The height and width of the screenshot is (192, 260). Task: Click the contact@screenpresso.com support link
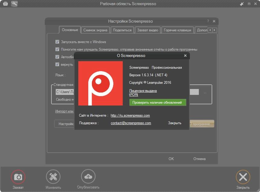(x=131, y=123)
